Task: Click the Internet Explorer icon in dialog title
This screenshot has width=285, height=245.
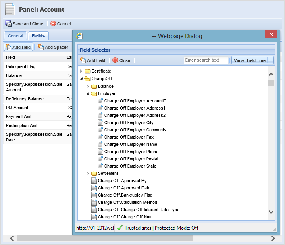Action: pyautogui.click(x=79, y=36)
